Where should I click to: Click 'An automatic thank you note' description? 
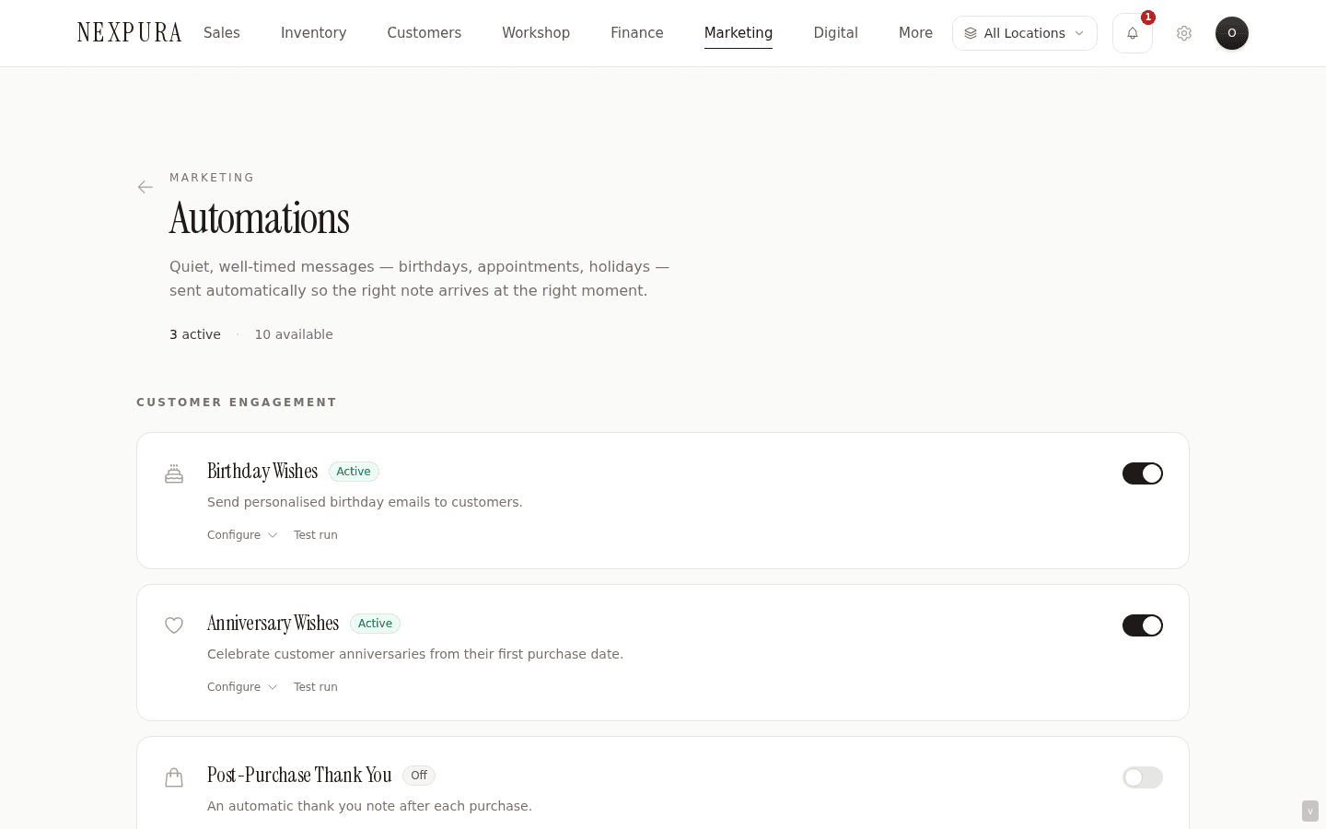point(369,806)
